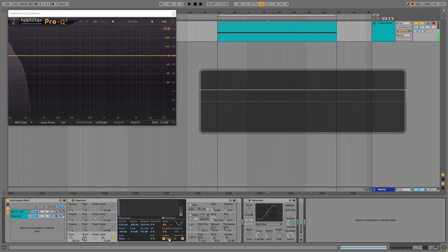Select the first chain in Instrument Rack
Screen dimensions: 448x252
coord(19,211)
